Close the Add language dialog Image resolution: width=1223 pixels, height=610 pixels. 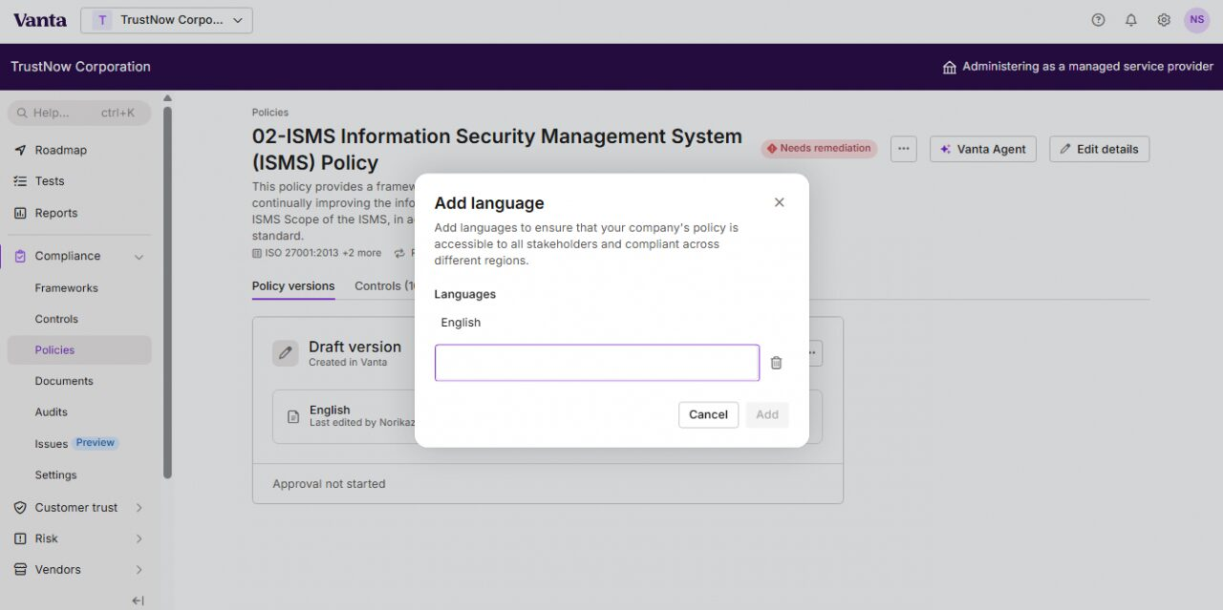[x=779, y=202]
